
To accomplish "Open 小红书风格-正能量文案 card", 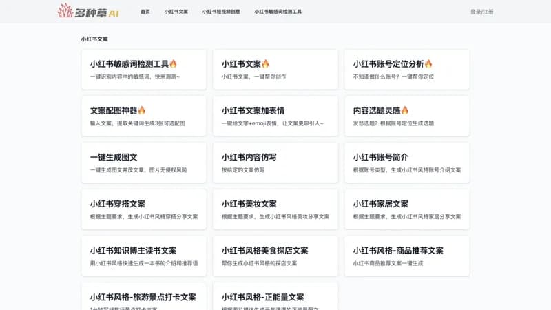I will point(275,297).
